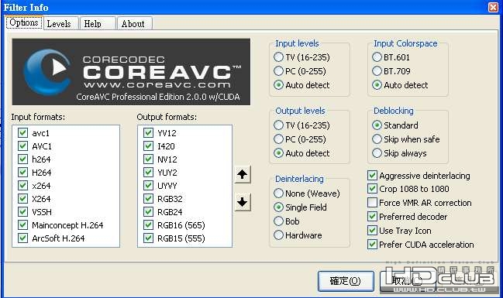Select PC (0-255) for Output levels
The height and width of the screenshot is (298, 503).
pos(278,139)
